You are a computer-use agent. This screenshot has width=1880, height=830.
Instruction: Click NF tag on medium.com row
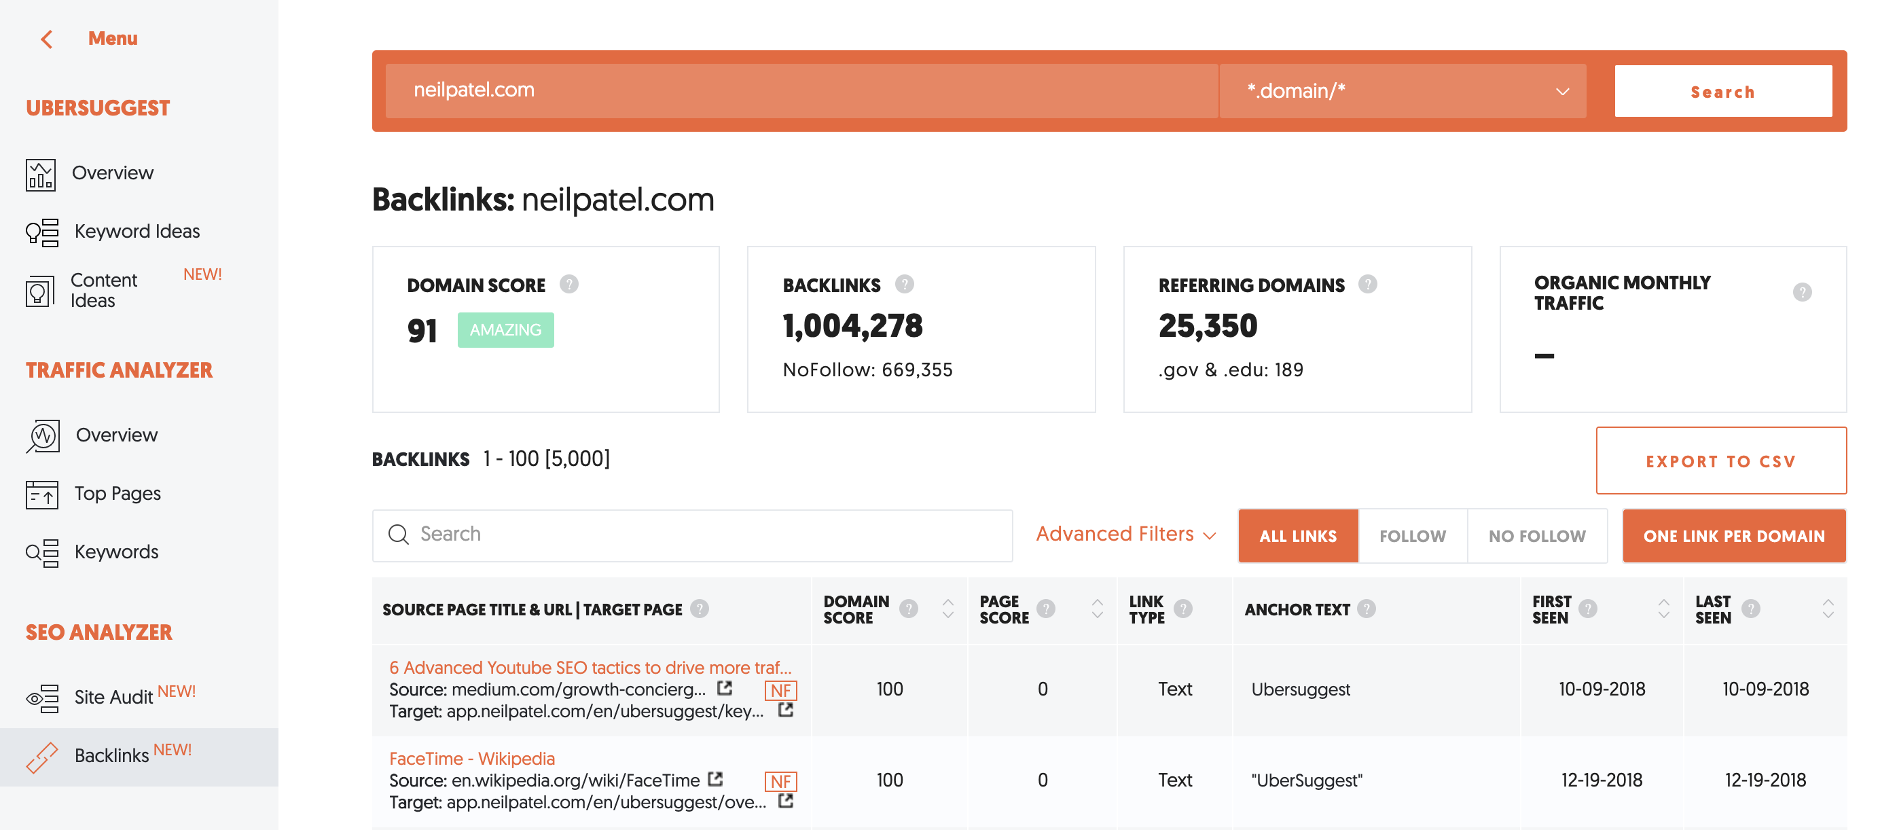click(780, 691)
